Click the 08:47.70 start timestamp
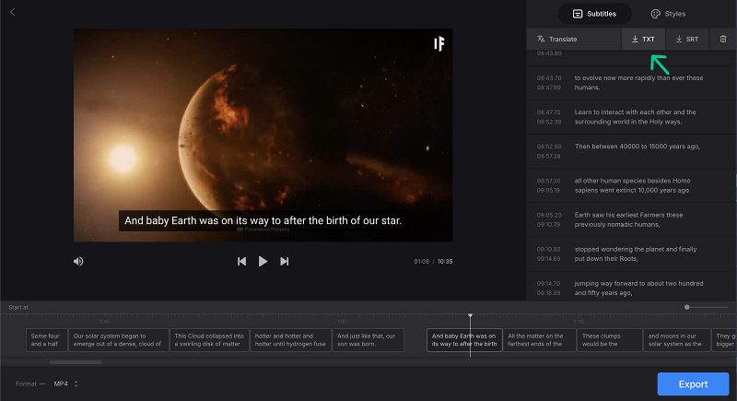Image resolution: width=737 pixels, height=401 pixels. coord(549,112)
